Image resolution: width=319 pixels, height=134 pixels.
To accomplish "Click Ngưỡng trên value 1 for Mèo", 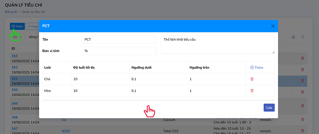I will [x=217, y=91].
